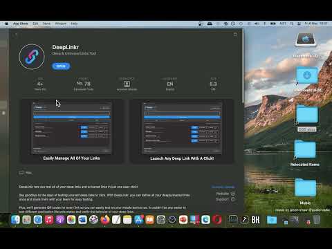Click the developer person icon info
This screenshot has width=332, height=249.
(127, 84)
